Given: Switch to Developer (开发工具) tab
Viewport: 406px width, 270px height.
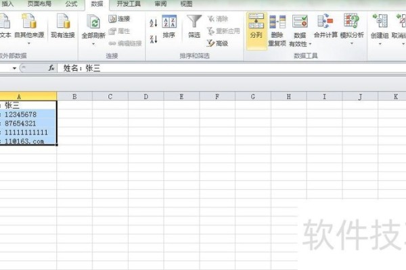Looking at the screenshot, I should [129, 4].
